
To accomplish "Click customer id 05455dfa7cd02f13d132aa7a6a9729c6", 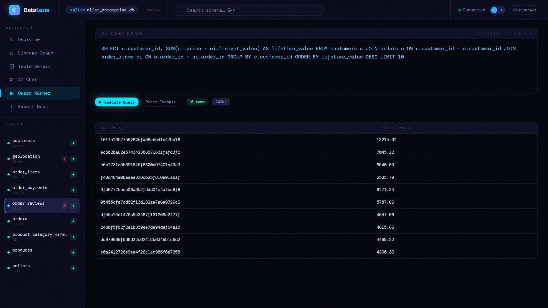I will [140, 202].
